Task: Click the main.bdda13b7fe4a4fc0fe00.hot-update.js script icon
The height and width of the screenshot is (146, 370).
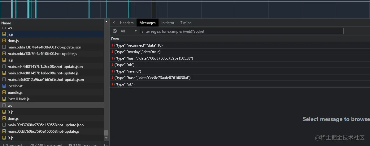Action: (4, 54)
